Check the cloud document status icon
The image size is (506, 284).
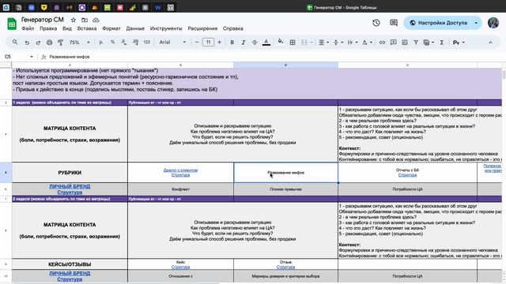click(96, 20)
